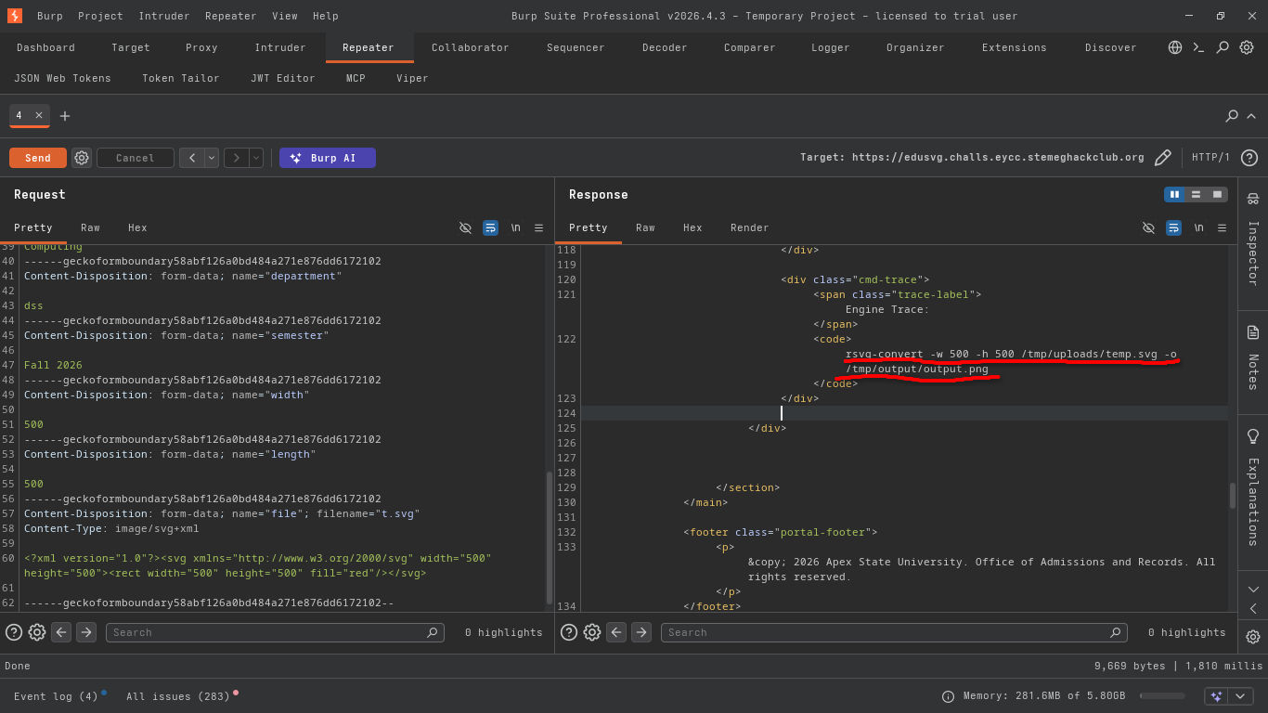Go to previous match in Response search
Screen dimensions: 1268x713
616,632
